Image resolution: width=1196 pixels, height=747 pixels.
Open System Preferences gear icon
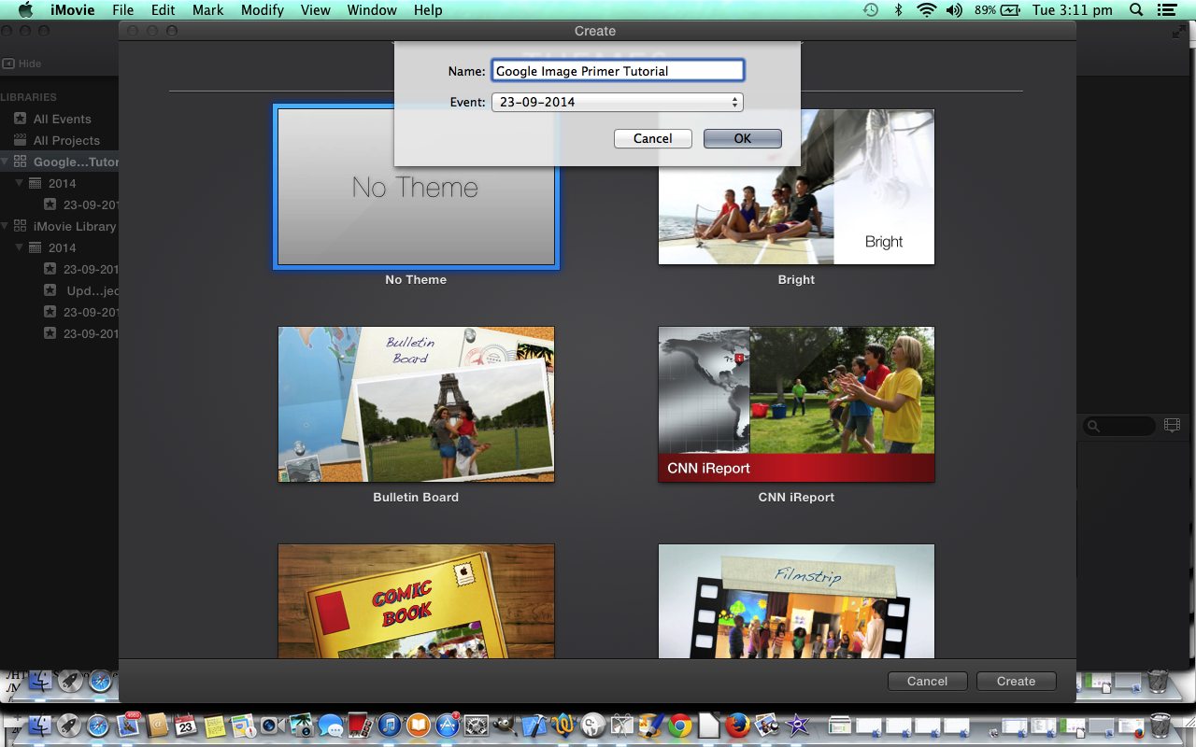click(477, 726)
